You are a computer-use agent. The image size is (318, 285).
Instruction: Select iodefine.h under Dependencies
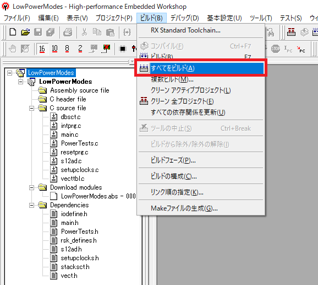click(74, 214)
